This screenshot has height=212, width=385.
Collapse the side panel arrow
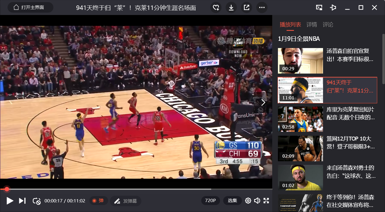pos(263,102)
